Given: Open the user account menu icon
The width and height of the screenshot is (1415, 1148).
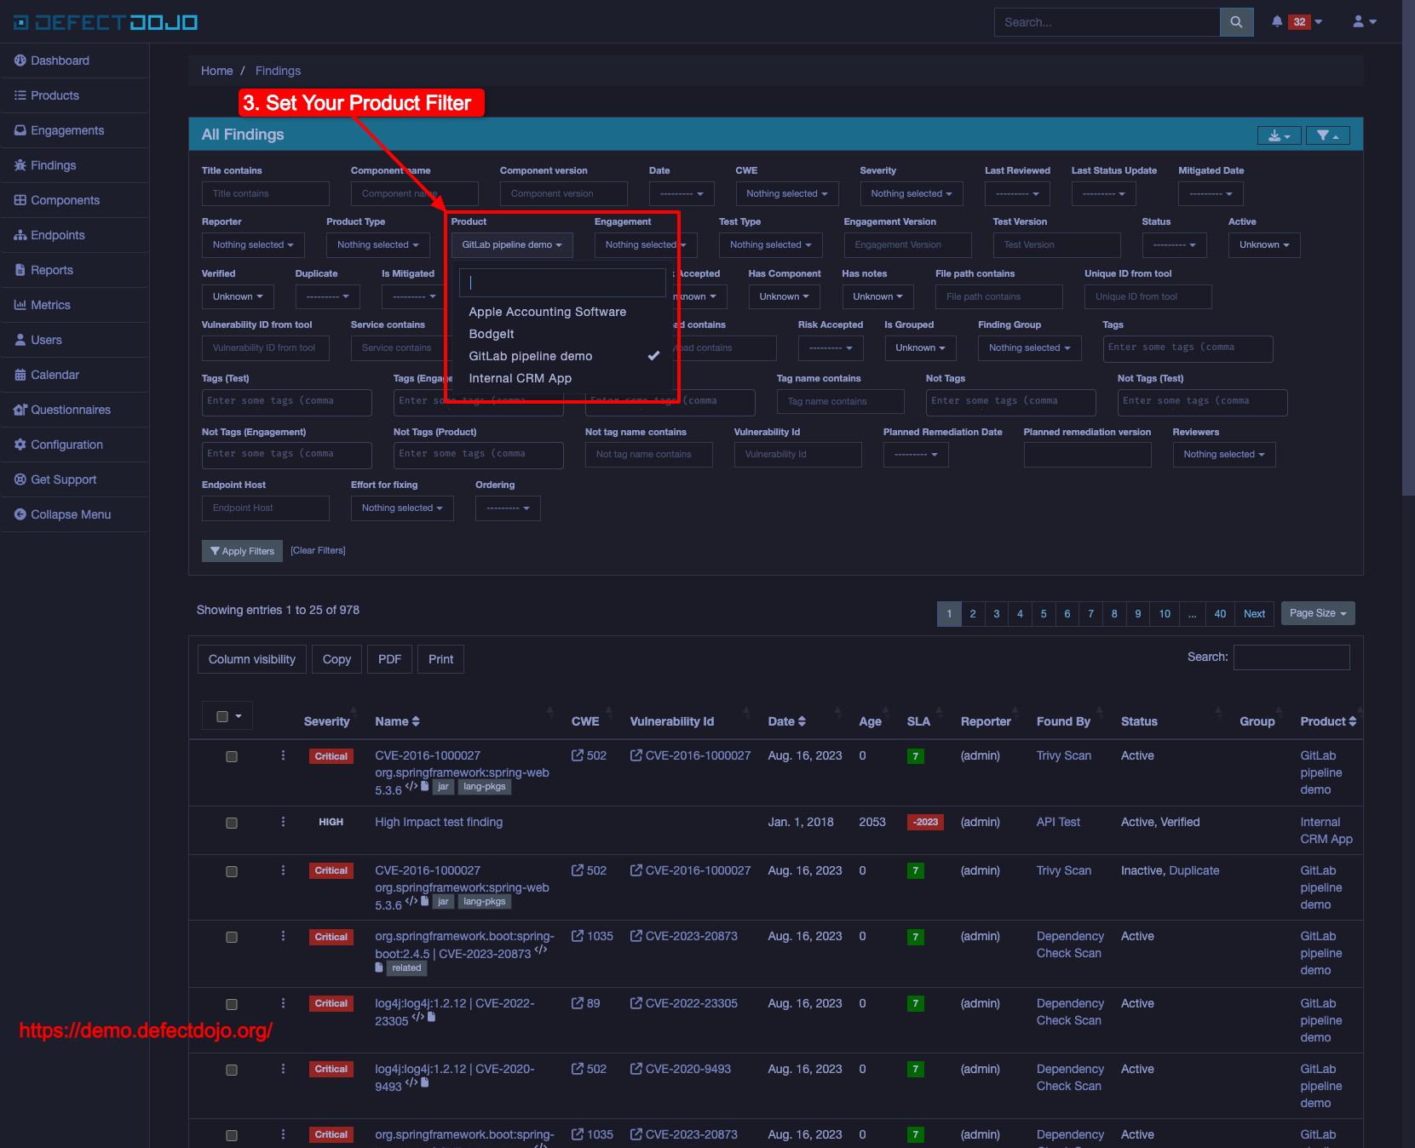Looking at the screenshot, I should [x=1365, y=22].
